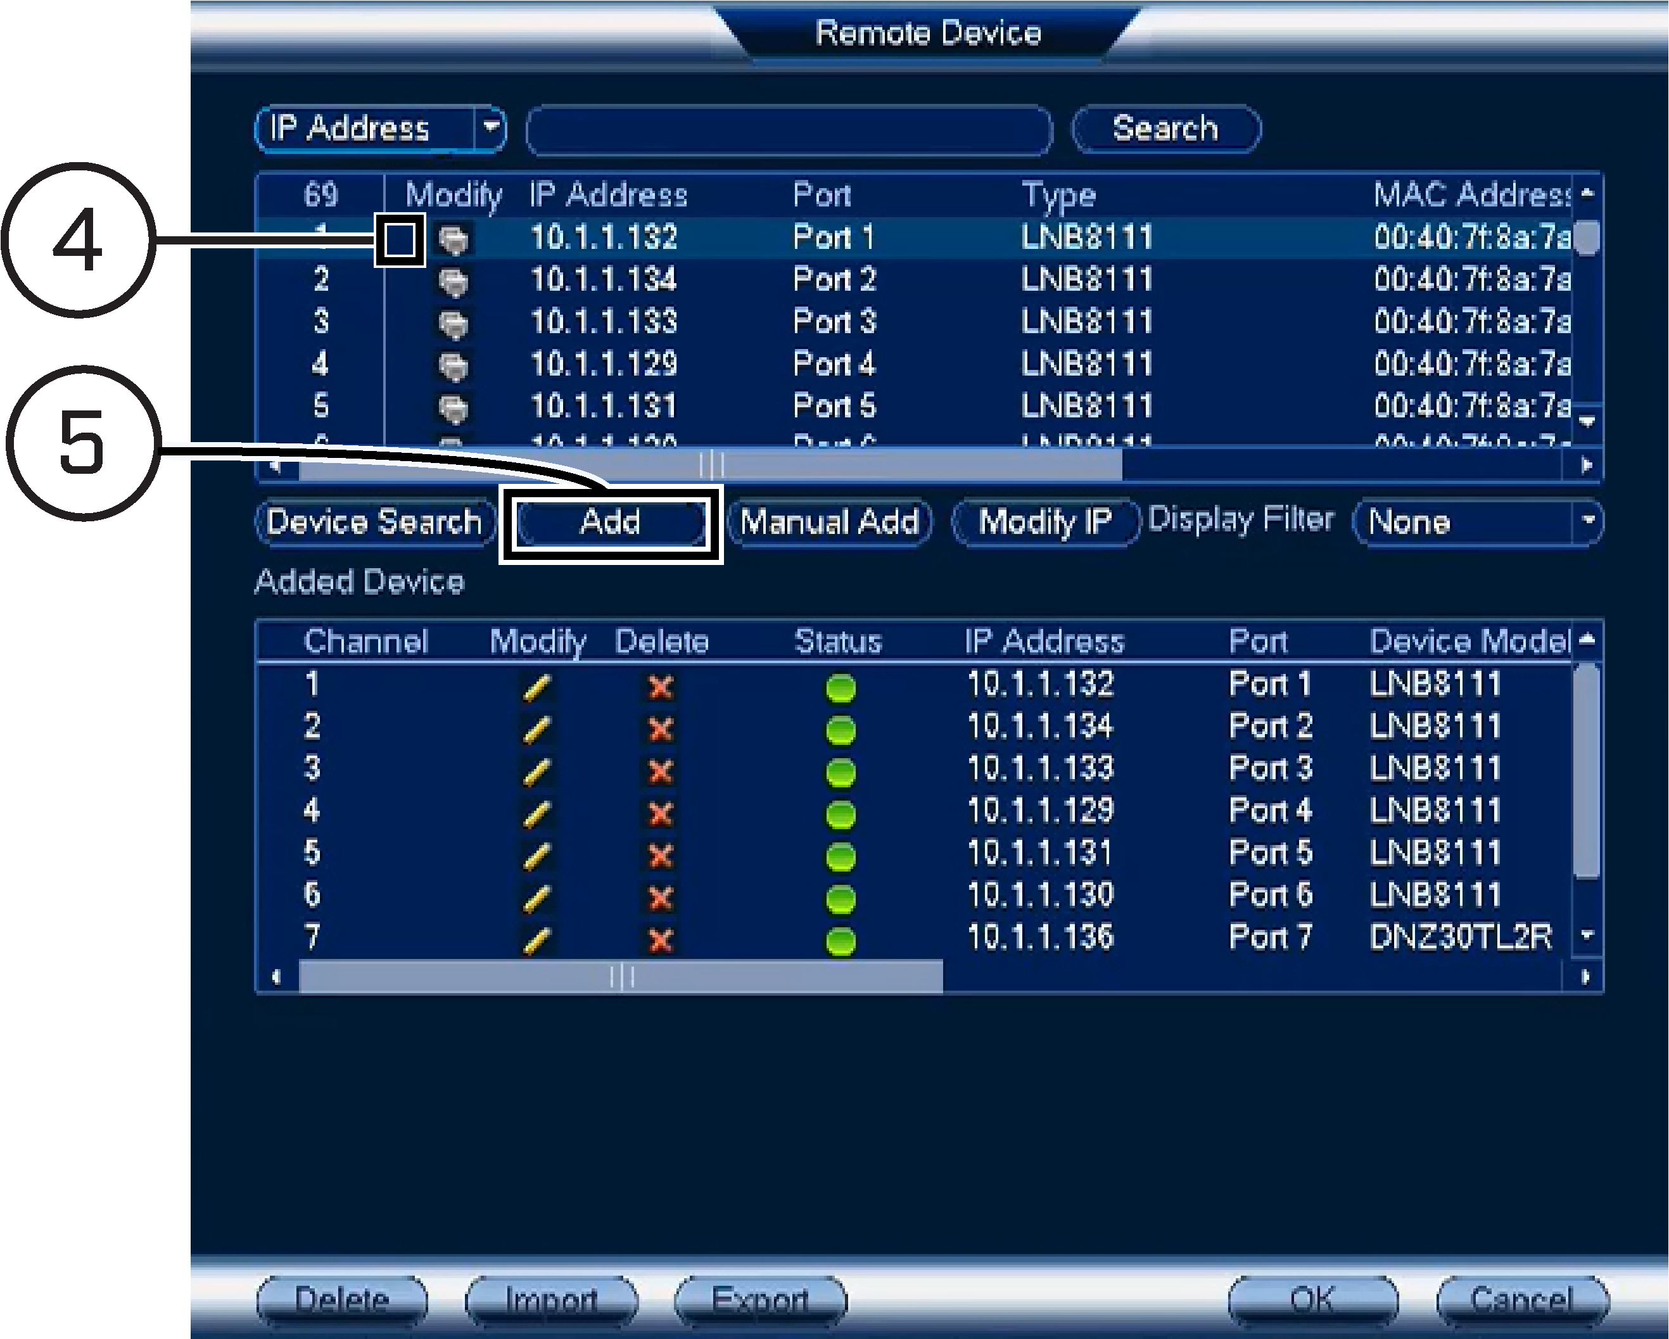Click green status indicator for channel 1
Screen dimensions: 1669x1339
pos(841,688)
